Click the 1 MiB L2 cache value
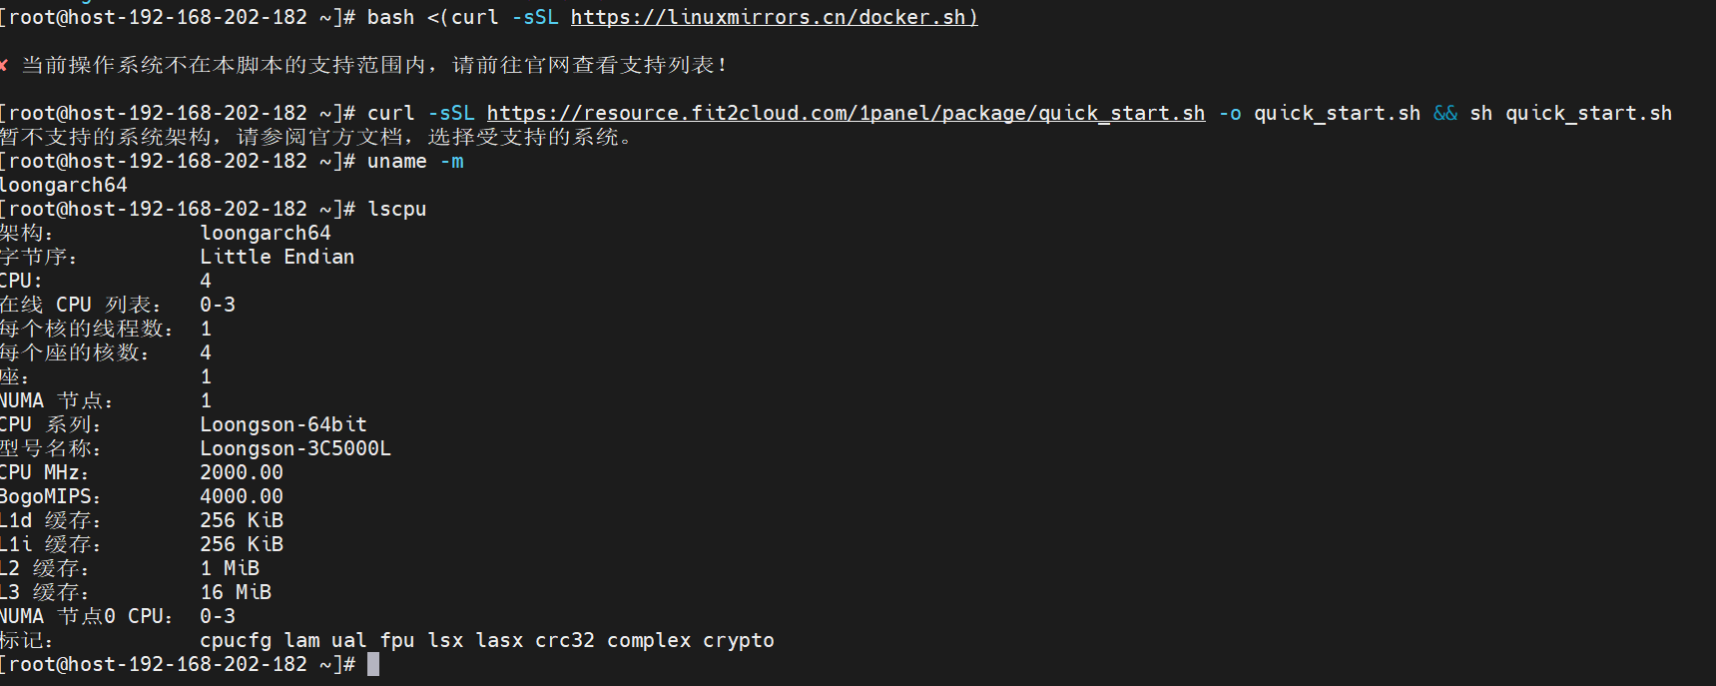This screenshot has width=1716, height=686. [x=230, y=568]
